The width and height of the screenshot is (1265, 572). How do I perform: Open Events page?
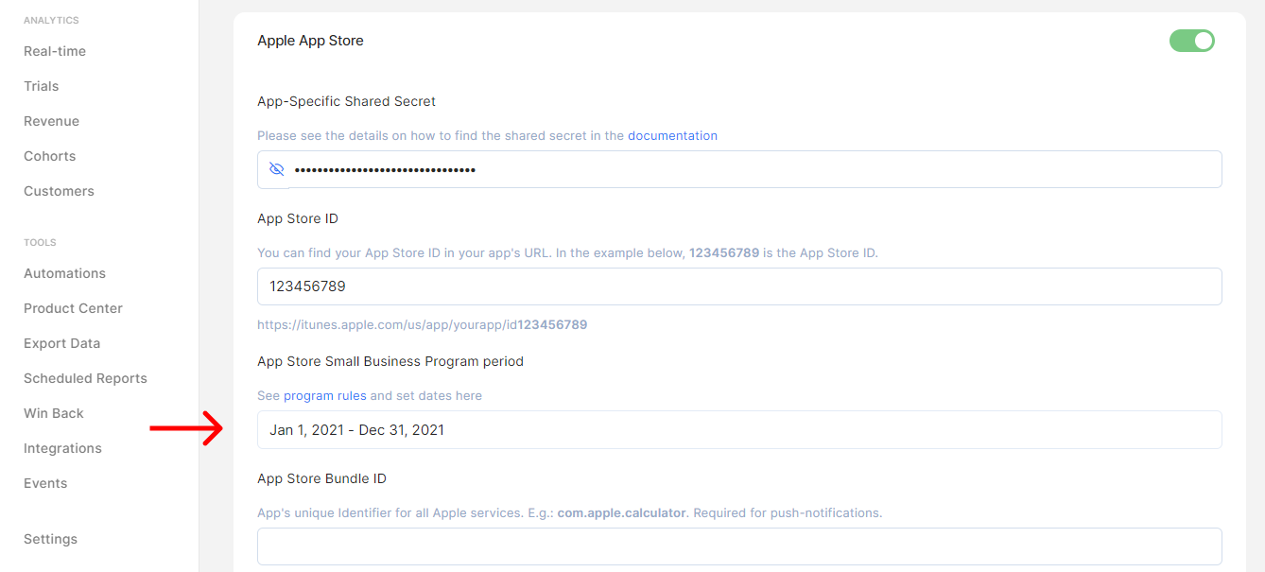click(x=45, y=483)
